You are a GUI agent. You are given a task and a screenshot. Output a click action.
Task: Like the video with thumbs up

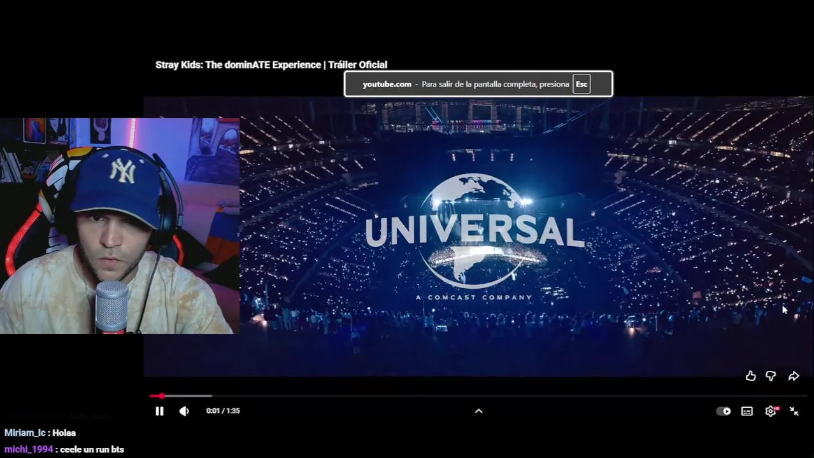click(751, 376)
